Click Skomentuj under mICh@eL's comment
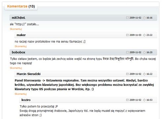 pyautogui.click(x=16, y=29)
